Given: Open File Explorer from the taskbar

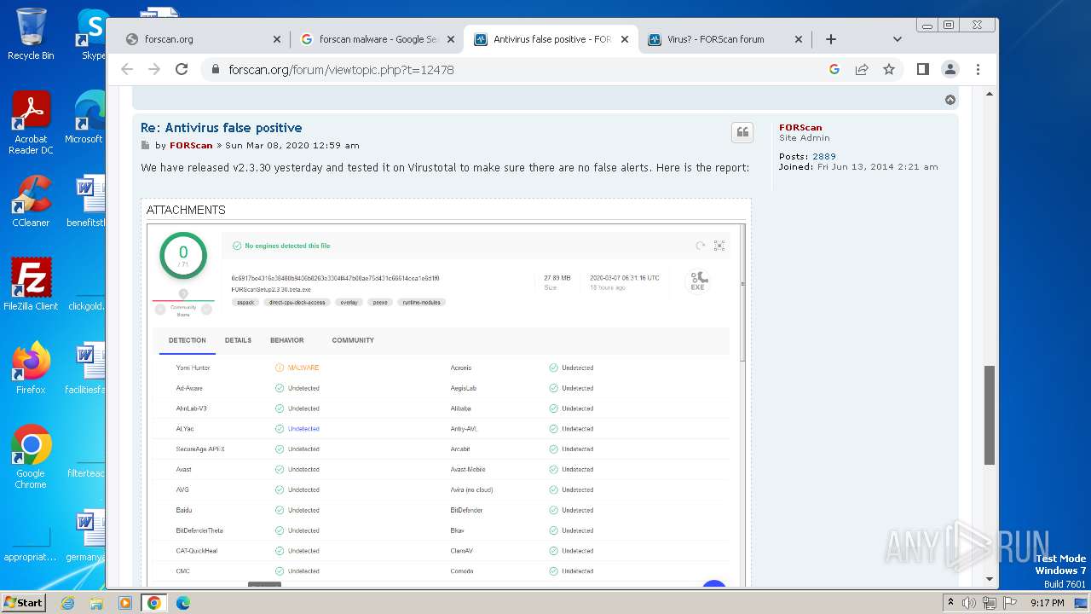Looking at the screenshot, I should pos(96,603).
